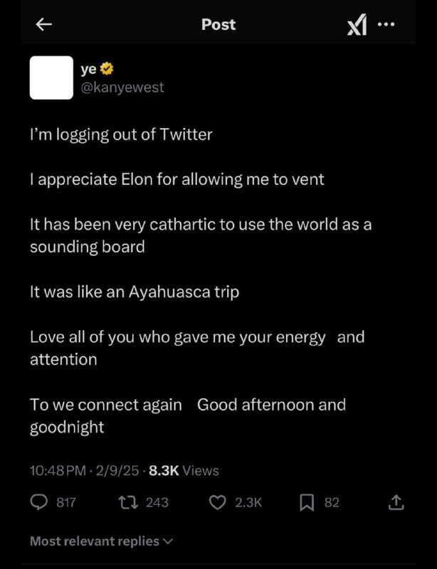The width and height of the screenshot is (437, 569).
Task: Visit the @kanyewest profile handle
Action: pos(122,87)
